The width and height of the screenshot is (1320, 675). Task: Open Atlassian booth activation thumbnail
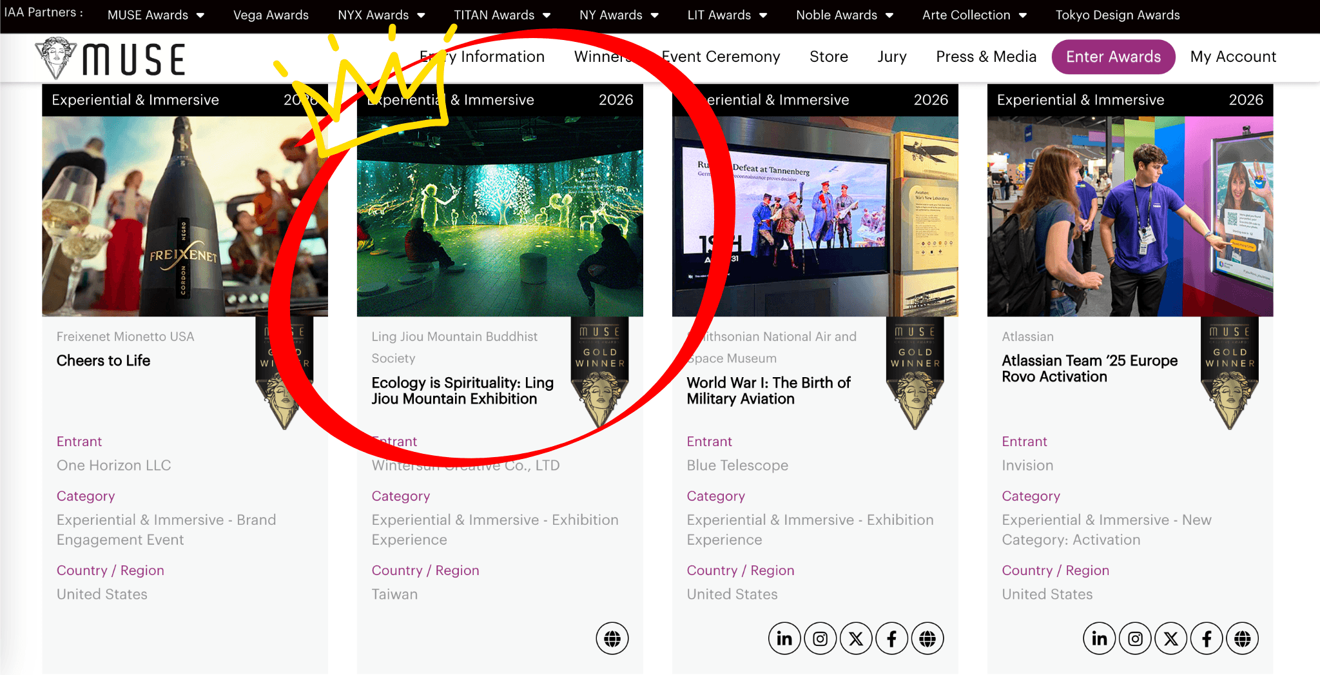click(x=1131, y=216)
